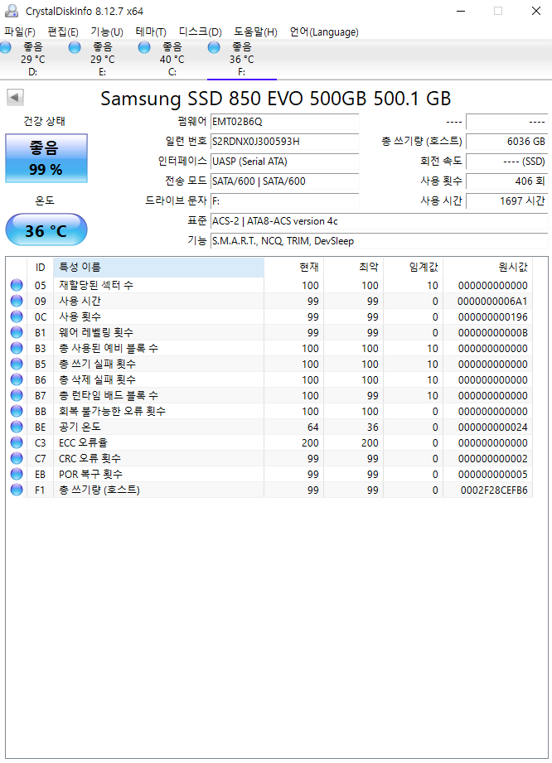Viewport: 552px width, 763px height.
Task: Open the 테마(T) menu
Action: pyautogui.click(x=151, y=32)
